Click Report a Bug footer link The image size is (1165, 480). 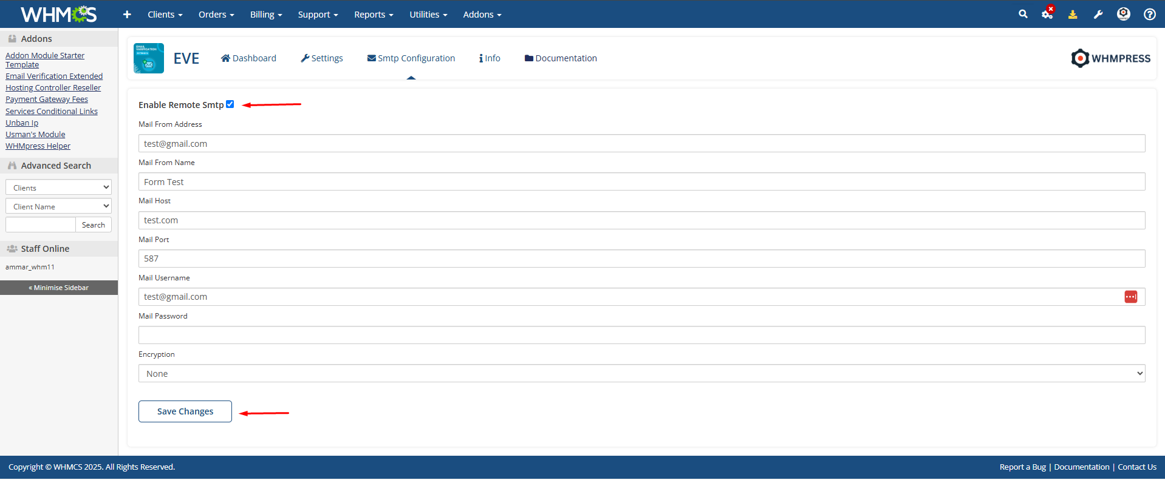[x=1023, y=467]
